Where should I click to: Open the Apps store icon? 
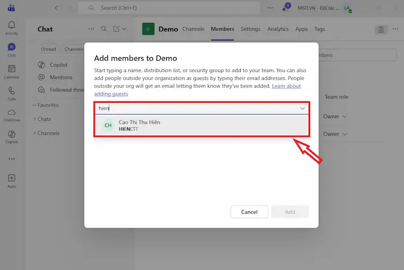point(12,180)
